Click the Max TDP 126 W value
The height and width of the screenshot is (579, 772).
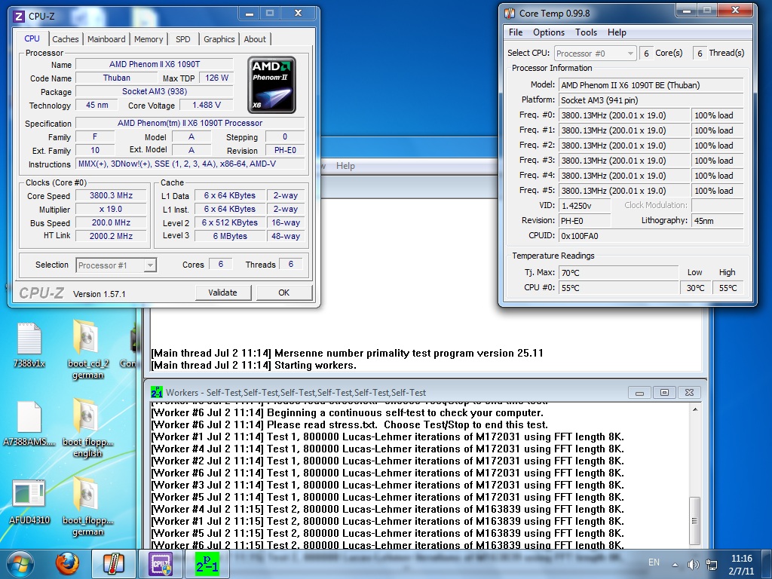(216, 78)
